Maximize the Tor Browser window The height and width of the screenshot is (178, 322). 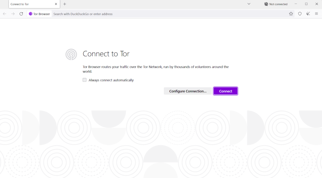(306, 4)
